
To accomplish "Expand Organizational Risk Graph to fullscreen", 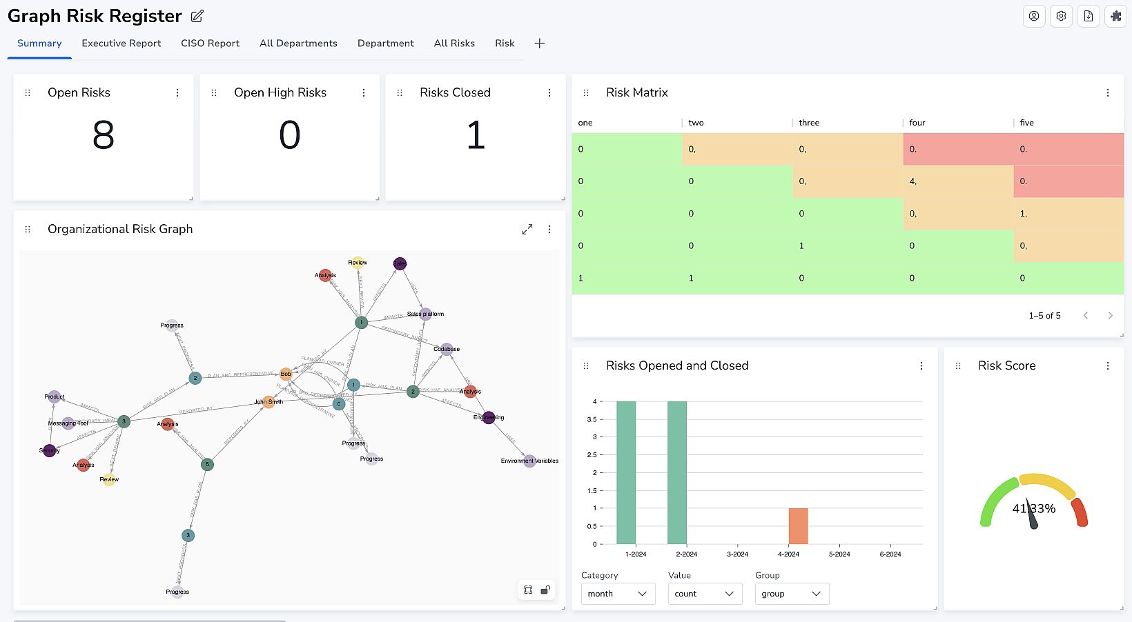I will coord(527,229).
